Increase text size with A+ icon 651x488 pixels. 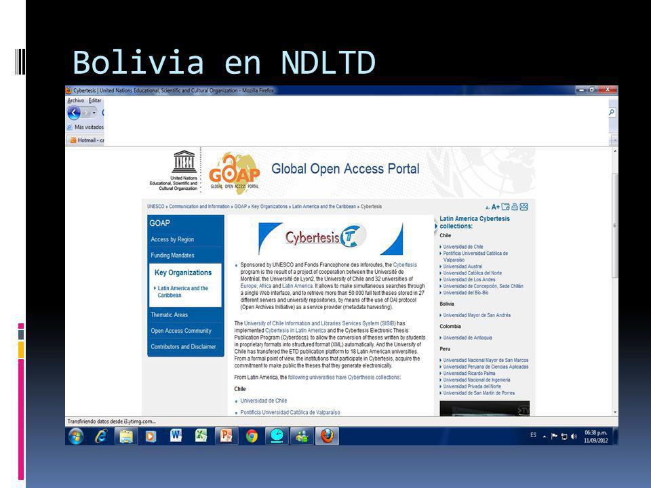[495, 207]
